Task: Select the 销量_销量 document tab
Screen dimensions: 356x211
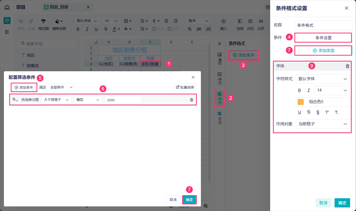Action: 67,7
